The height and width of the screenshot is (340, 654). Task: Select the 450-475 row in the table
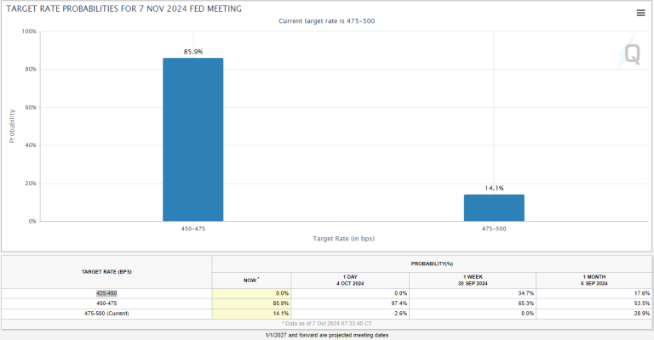(327, 303)
